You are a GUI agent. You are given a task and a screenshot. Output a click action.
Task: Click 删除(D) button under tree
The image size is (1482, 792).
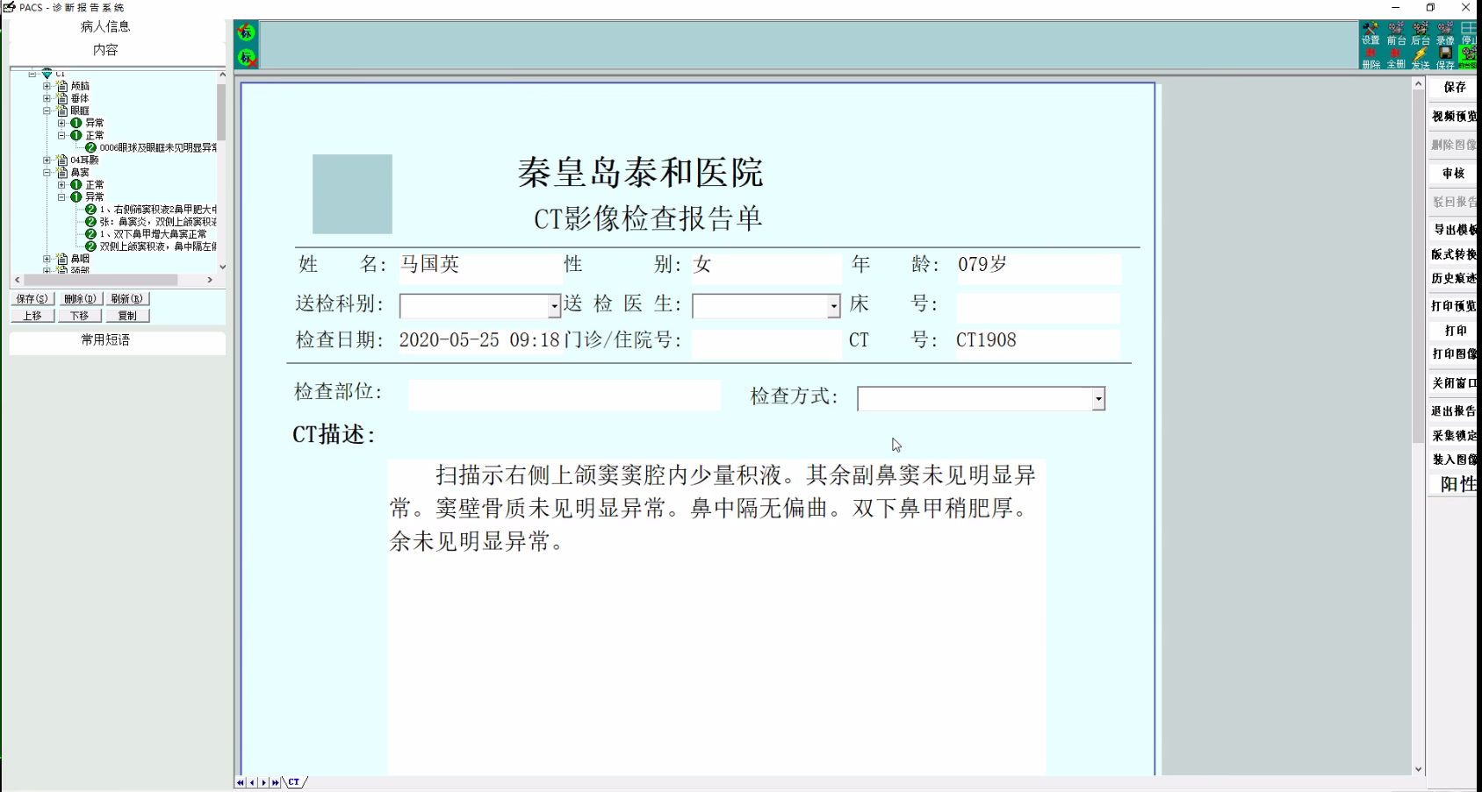(x=80, y=299)
